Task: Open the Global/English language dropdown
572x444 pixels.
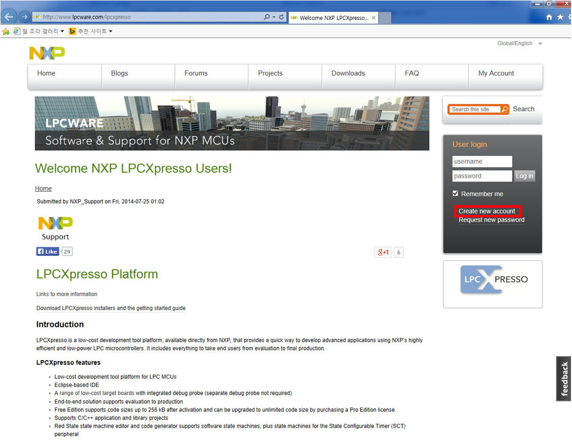Action: tap(520, 43)
